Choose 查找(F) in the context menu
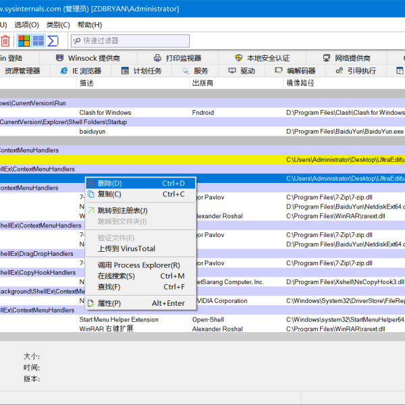 [x=140, y=287]
